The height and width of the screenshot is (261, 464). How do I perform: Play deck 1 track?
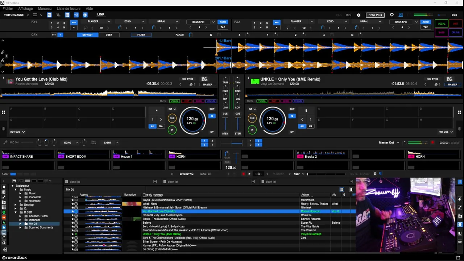coord(172,130)
